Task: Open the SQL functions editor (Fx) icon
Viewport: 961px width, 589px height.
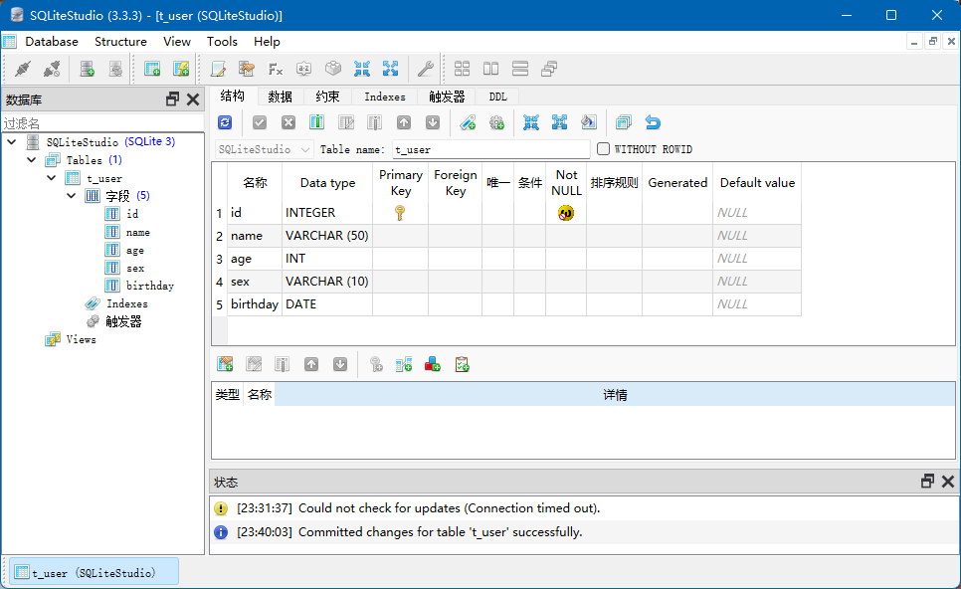Action: (x=276, y=69)
